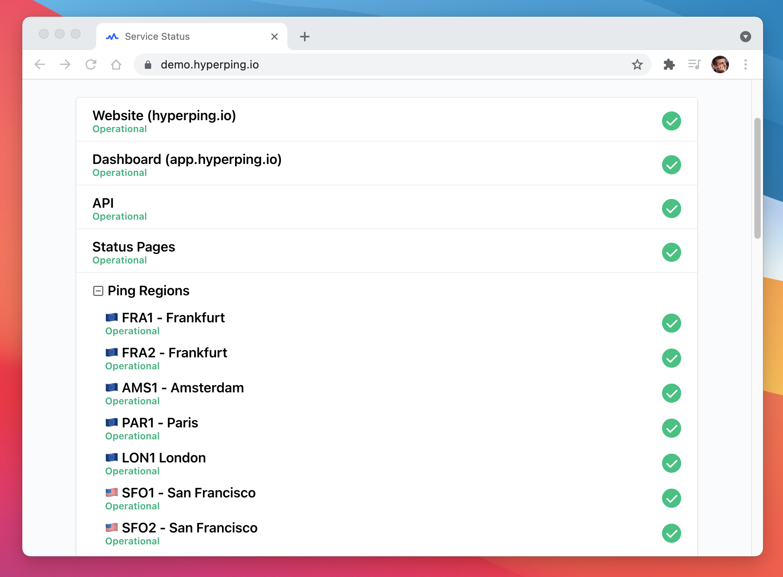Image resolution: width=783 pixels, height=577 pixels.
Task: Select the Status Pages service name
Action: 134,247
